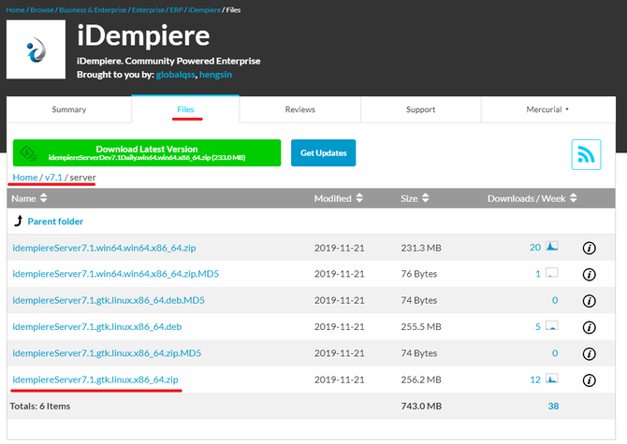This screenshot has height=444, width=627.
Task: View info for gtk.linux.x86_64.zip file
Action: (589, 380)
